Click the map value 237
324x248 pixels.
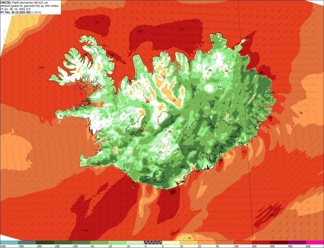[x=182, y=29]
